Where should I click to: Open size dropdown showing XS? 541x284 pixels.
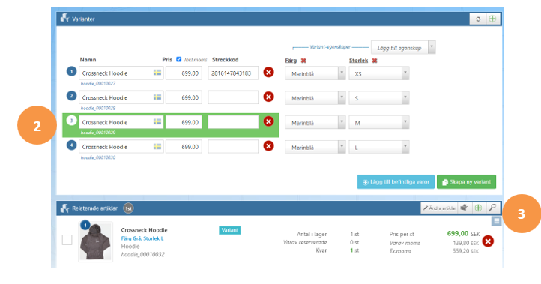379,73
